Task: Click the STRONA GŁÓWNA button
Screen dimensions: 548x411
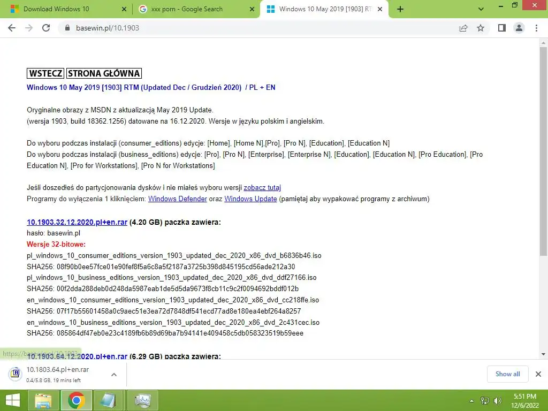Action: [104, 73]
